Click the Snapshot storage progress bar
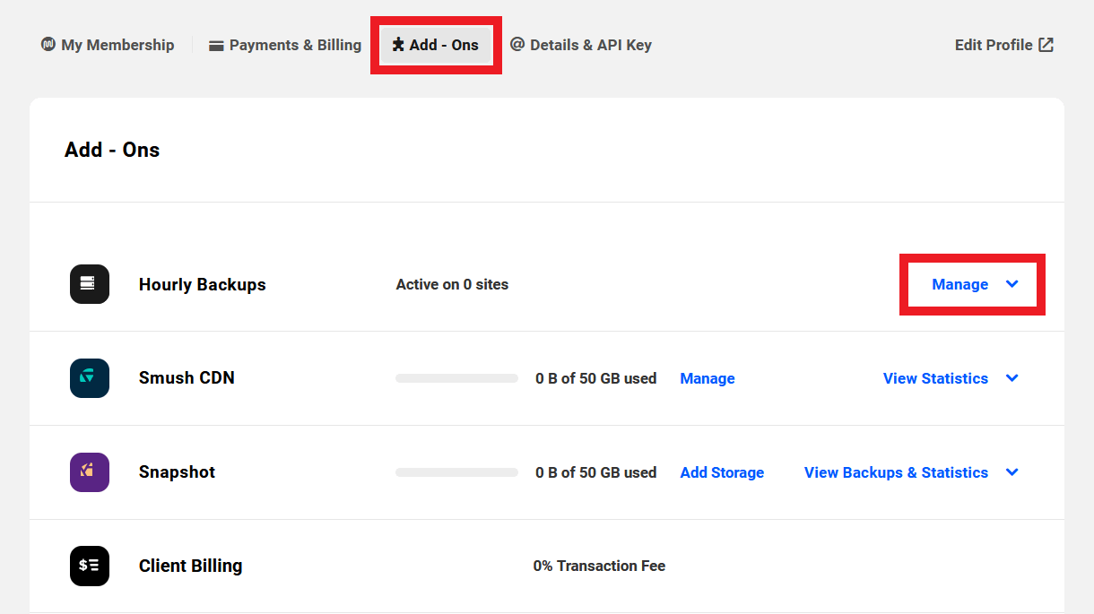This screenshot has height=614, width=1094. [456, 472]
